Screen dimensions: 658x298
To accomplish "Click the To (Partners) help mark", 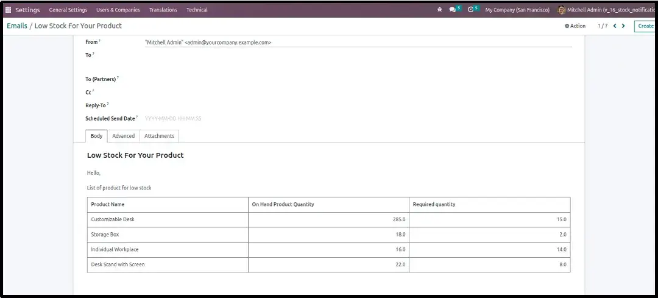I will point(118,77).
